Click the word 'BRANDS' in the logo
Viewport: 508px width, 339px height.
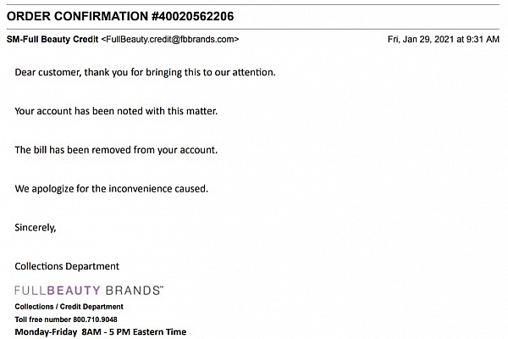tap(133, 291)
